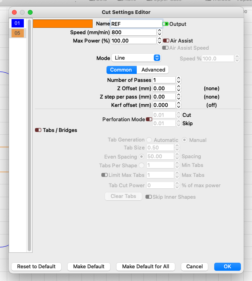The image size is (252, 281).
Task: Decrease the Speed value with its down arrow
Action: click(x=159, y=34)
